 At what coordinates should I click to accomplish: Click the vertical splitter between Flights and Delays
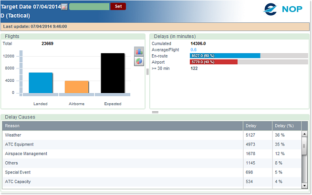coord(147,71)
